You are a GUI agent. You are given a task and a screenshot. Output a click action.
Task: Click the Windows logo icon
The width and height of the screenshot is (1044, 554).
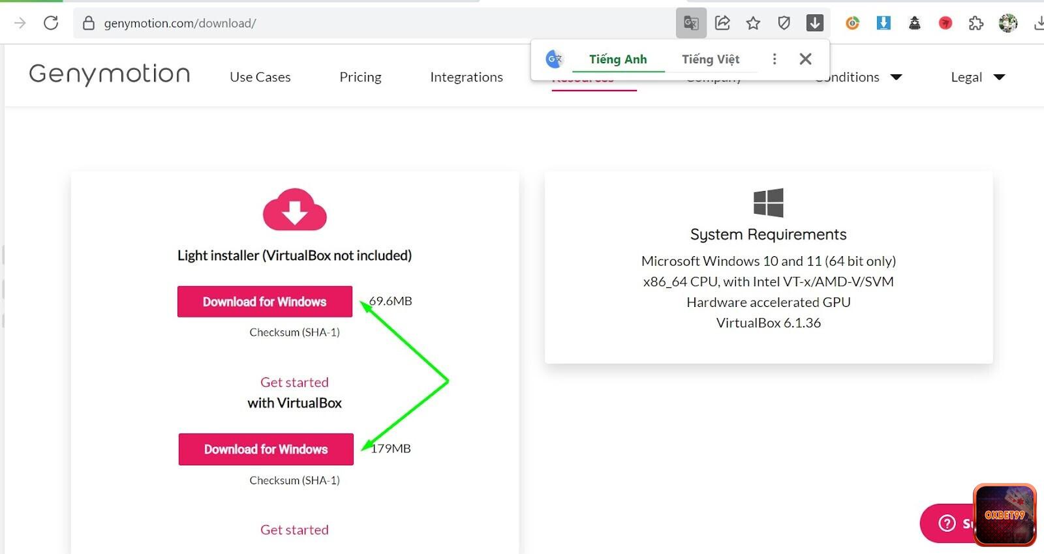(x=769, y=203)
